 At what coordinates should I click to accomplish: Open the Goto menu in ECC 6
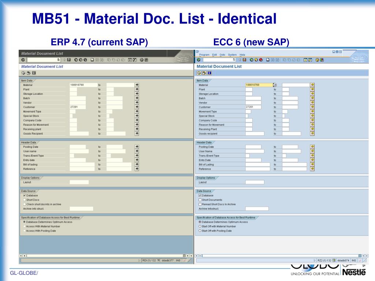(222, 55)
